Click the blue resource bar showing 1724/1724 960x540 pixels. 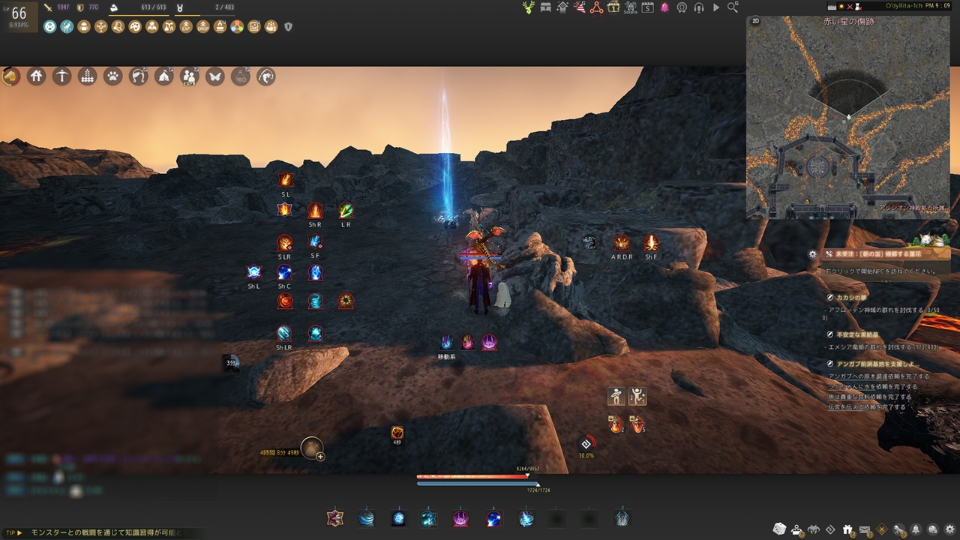pyautogui.click(x=478, y=484)
